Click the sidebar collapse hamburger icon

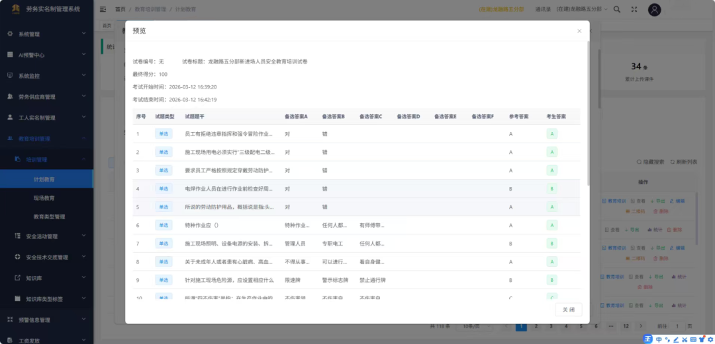pos(103,10)
